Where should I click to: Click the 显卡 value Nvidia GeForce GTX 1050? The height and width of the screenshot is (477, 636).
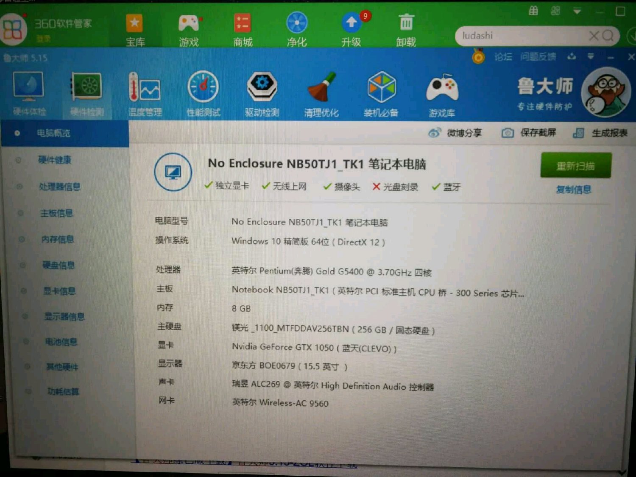click(314, 348)
